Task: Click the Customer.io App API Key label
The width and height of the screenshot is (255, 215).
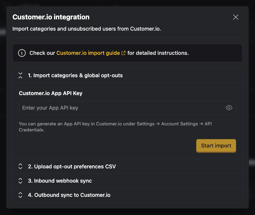Action: coord(51,93)
